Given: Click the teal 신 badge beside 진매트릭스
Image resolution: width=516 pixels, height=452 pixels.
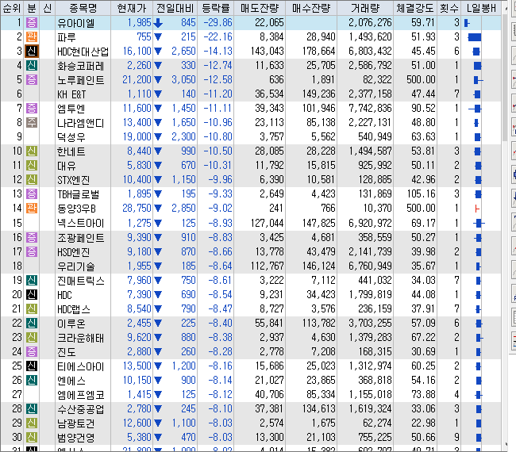Looking at the screenshot, I should point(32,281).
